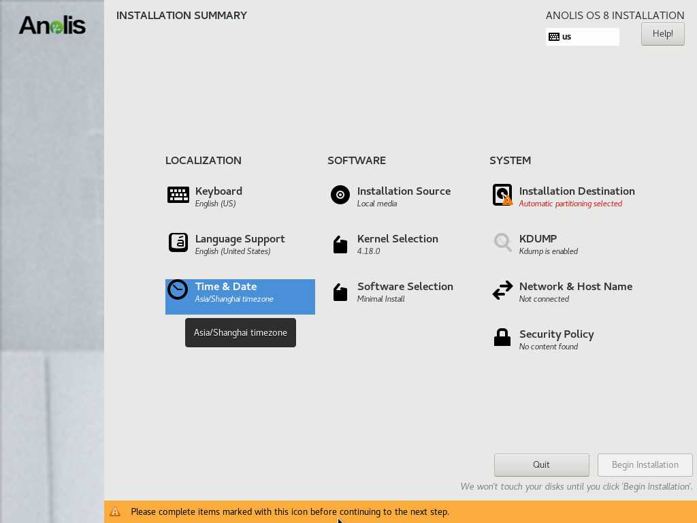Click 'No content found' text
Viewport: 697px width, 523px height.
click(x=548, y=347)
